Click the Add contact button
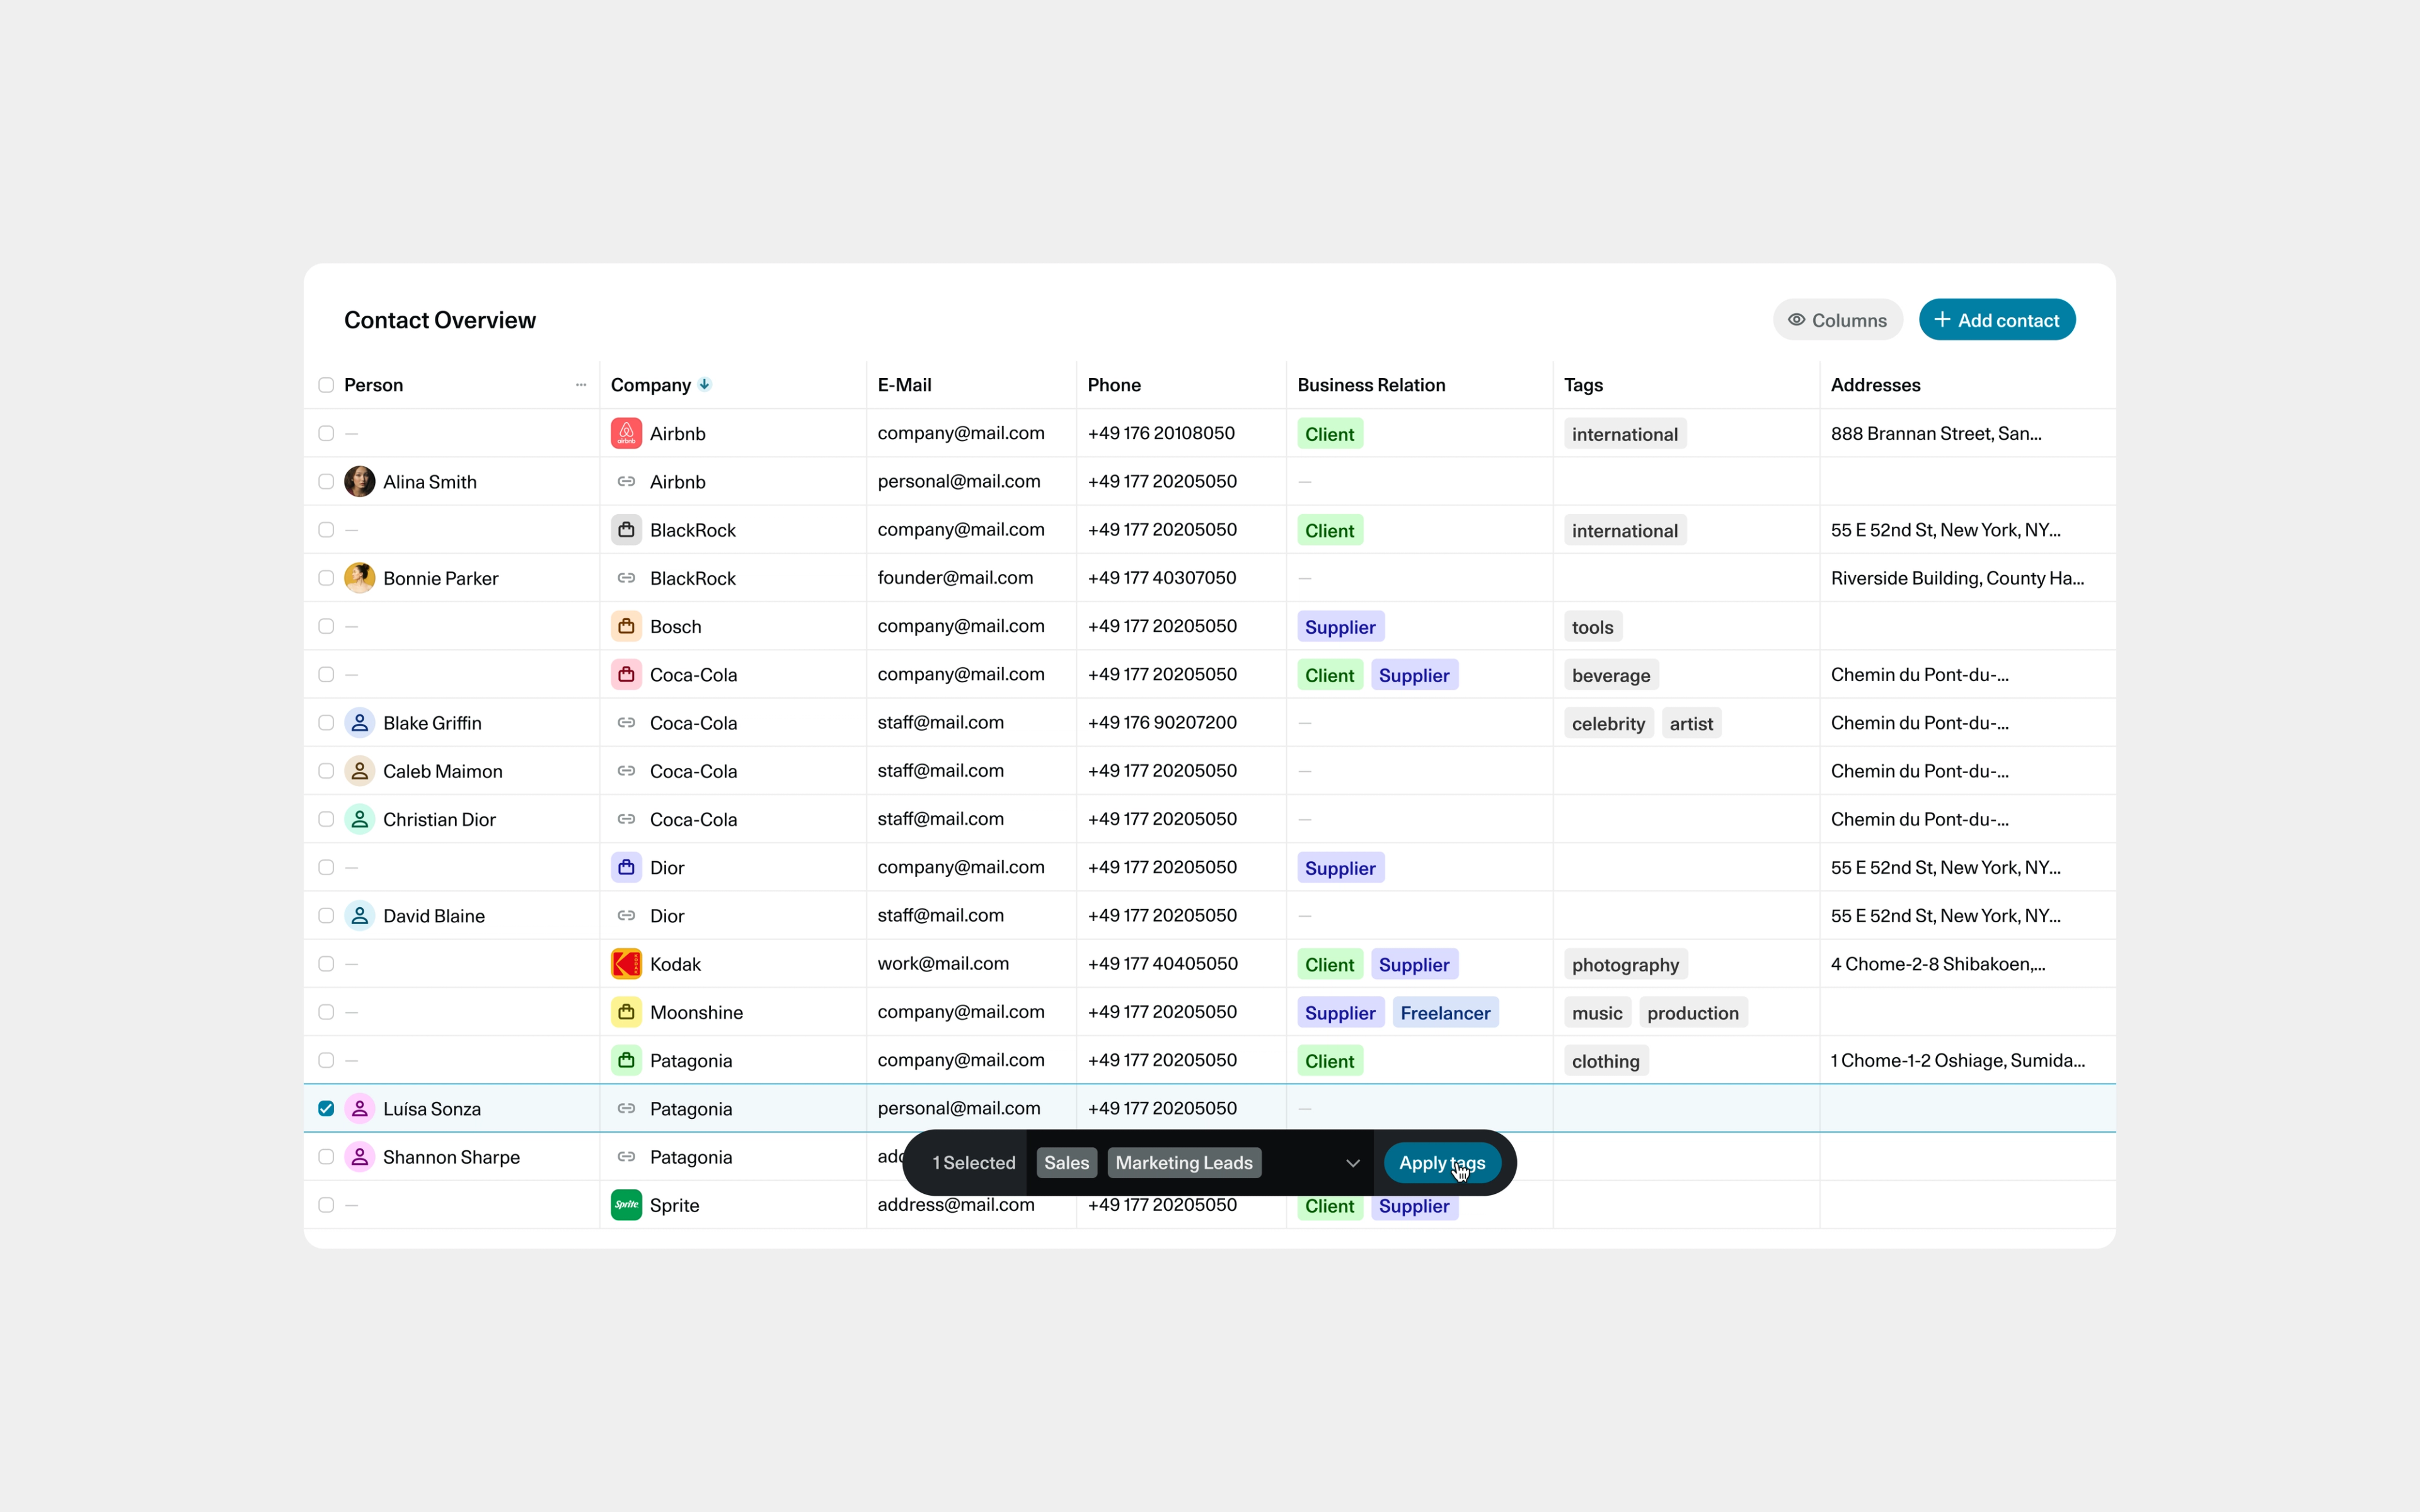The height and width of the screenshot is (1512, 2420). pos(1997,320)
